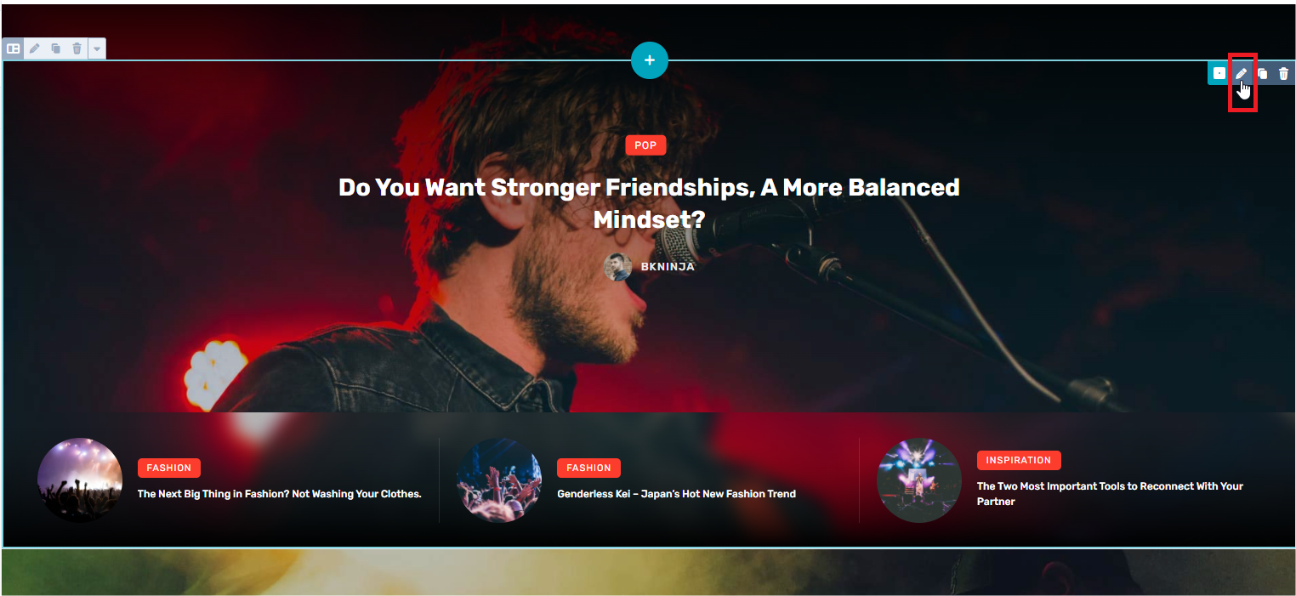Click the row layout icon in row toolbar

point(14,48)
